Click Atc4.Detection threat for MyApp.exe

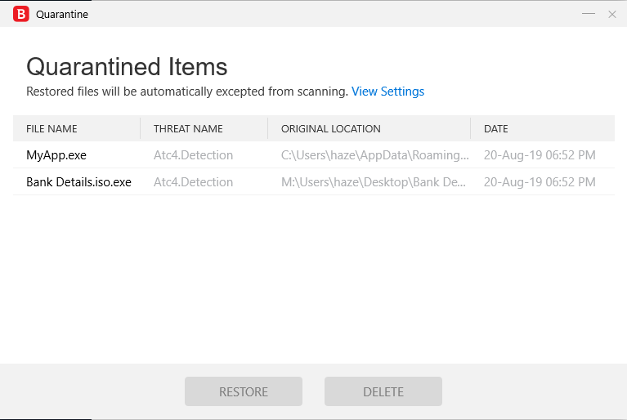point(193,155)
